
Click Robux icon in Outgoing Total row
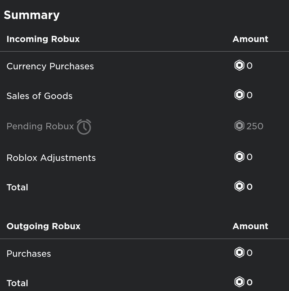point(239,282)
